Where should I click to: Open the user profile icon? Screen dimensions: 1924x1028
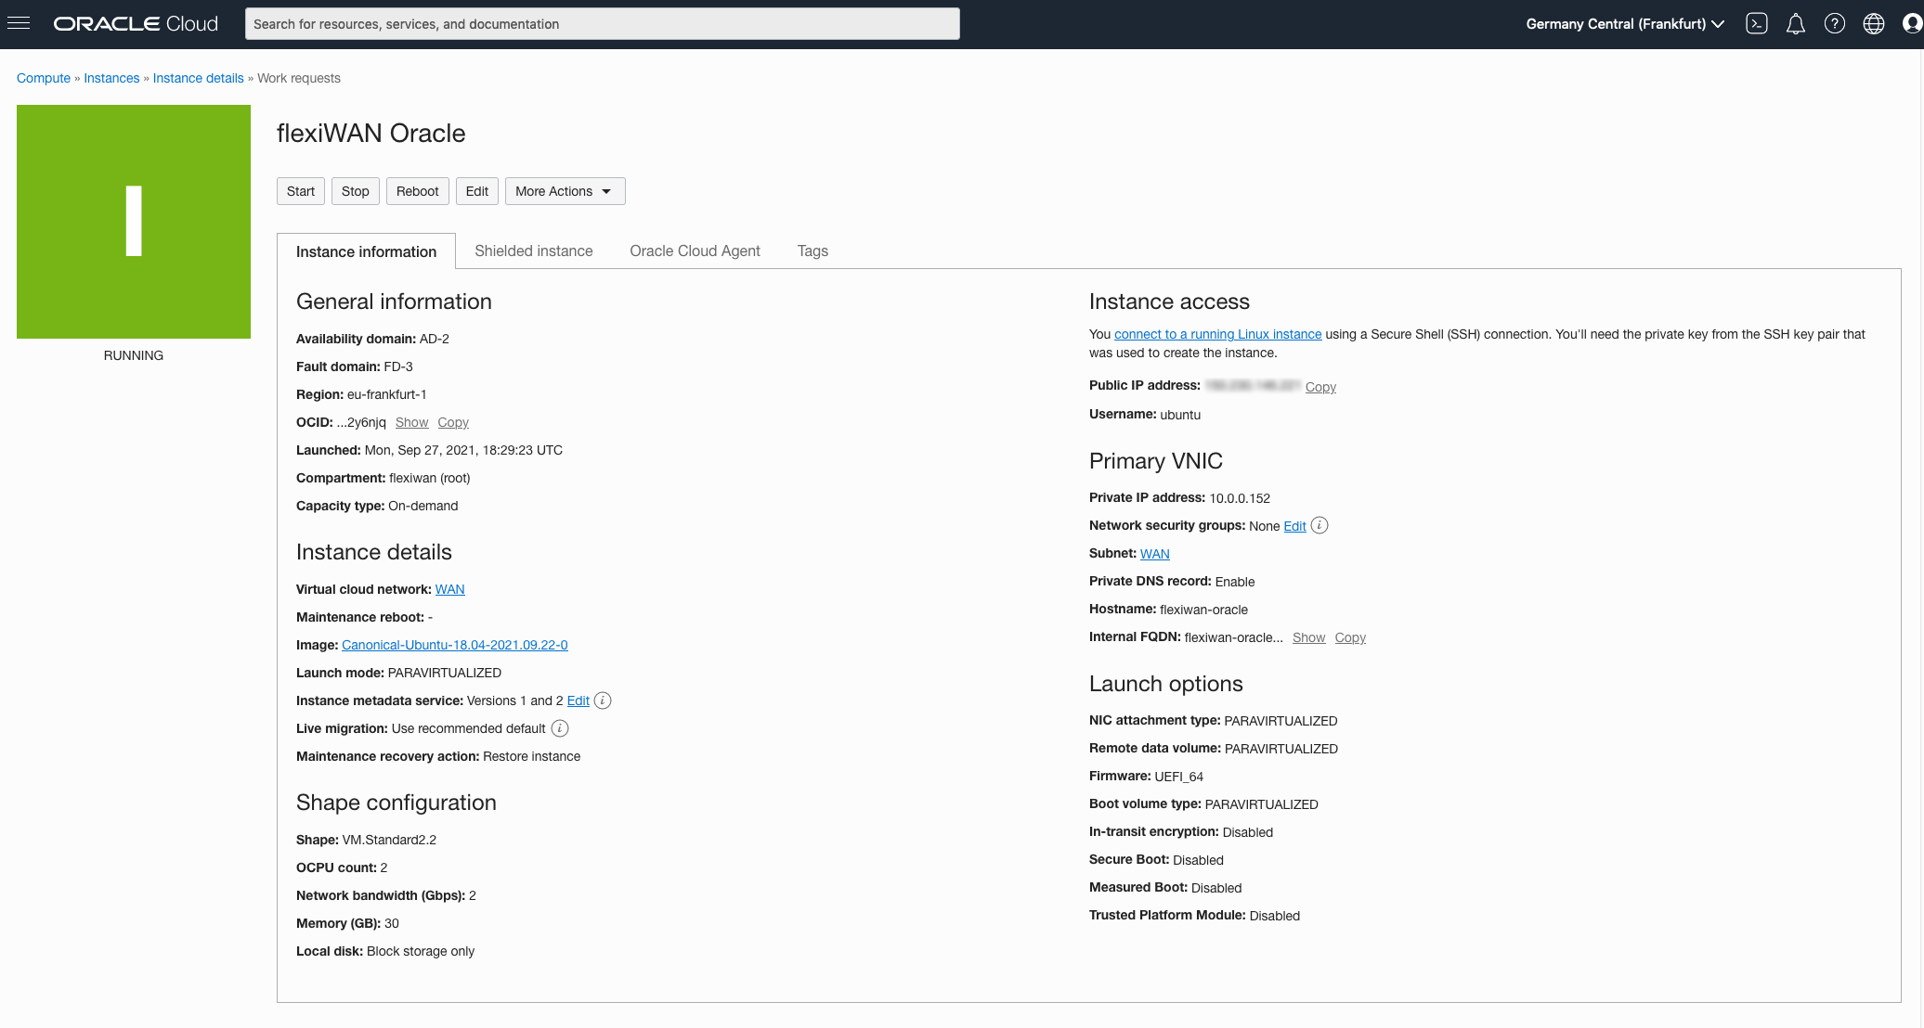(x=1911, y=24)
